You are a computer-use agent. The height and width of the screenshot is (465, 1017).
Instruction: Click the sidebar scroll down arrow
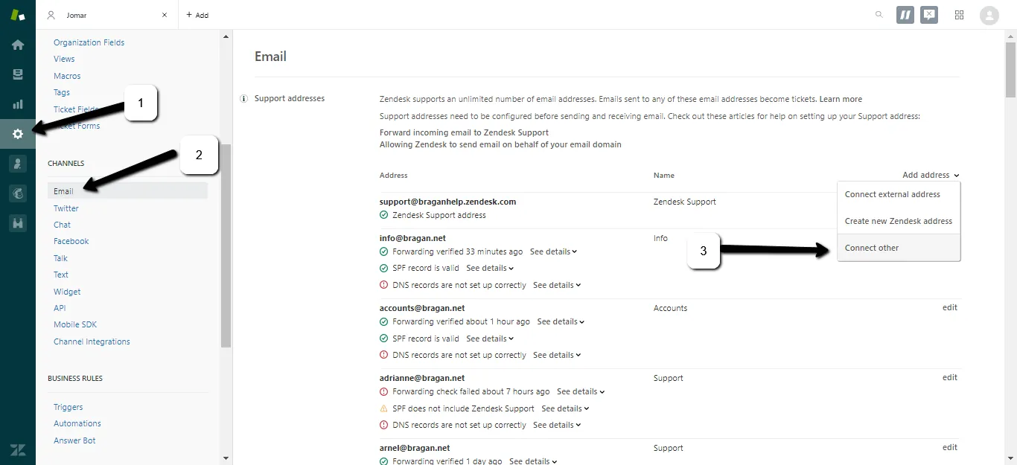[226, 458]
